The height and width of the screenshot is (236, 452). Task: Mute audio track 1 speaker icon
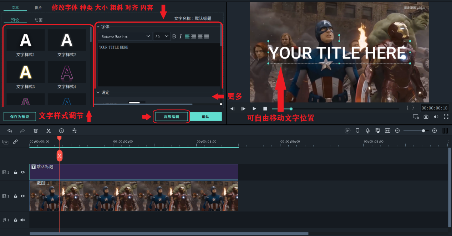pyautogui.click(x=22, y=220)
